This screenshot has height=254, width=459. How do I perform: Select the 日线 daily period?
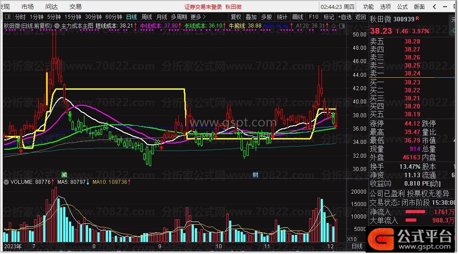tap(132, 17)
